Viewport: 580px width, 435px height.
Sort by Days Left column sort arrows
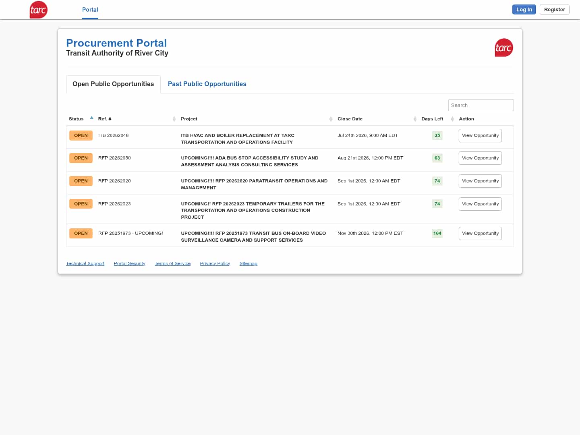point(452,119)
